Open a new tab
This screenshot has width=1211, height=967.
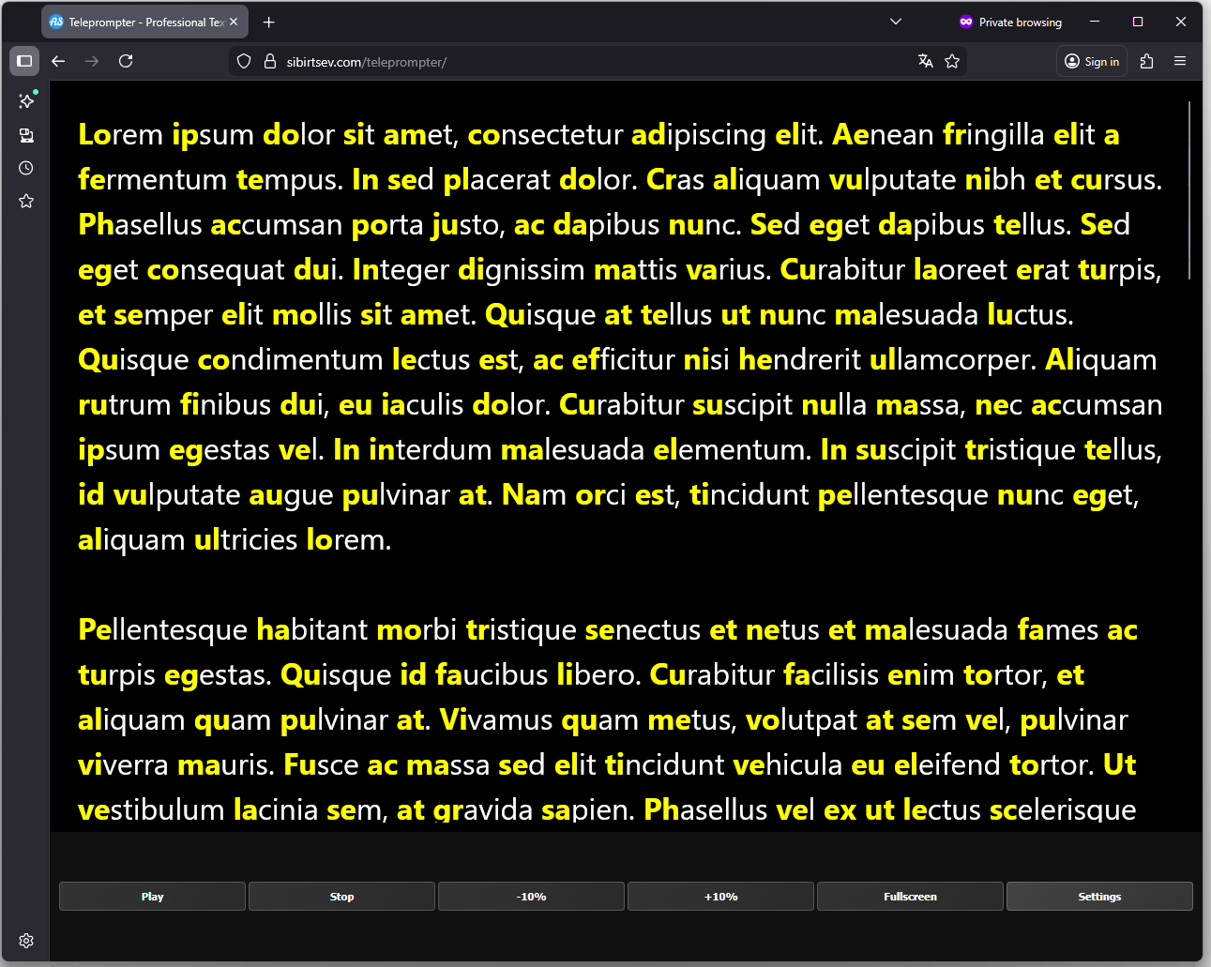point(269,22)
